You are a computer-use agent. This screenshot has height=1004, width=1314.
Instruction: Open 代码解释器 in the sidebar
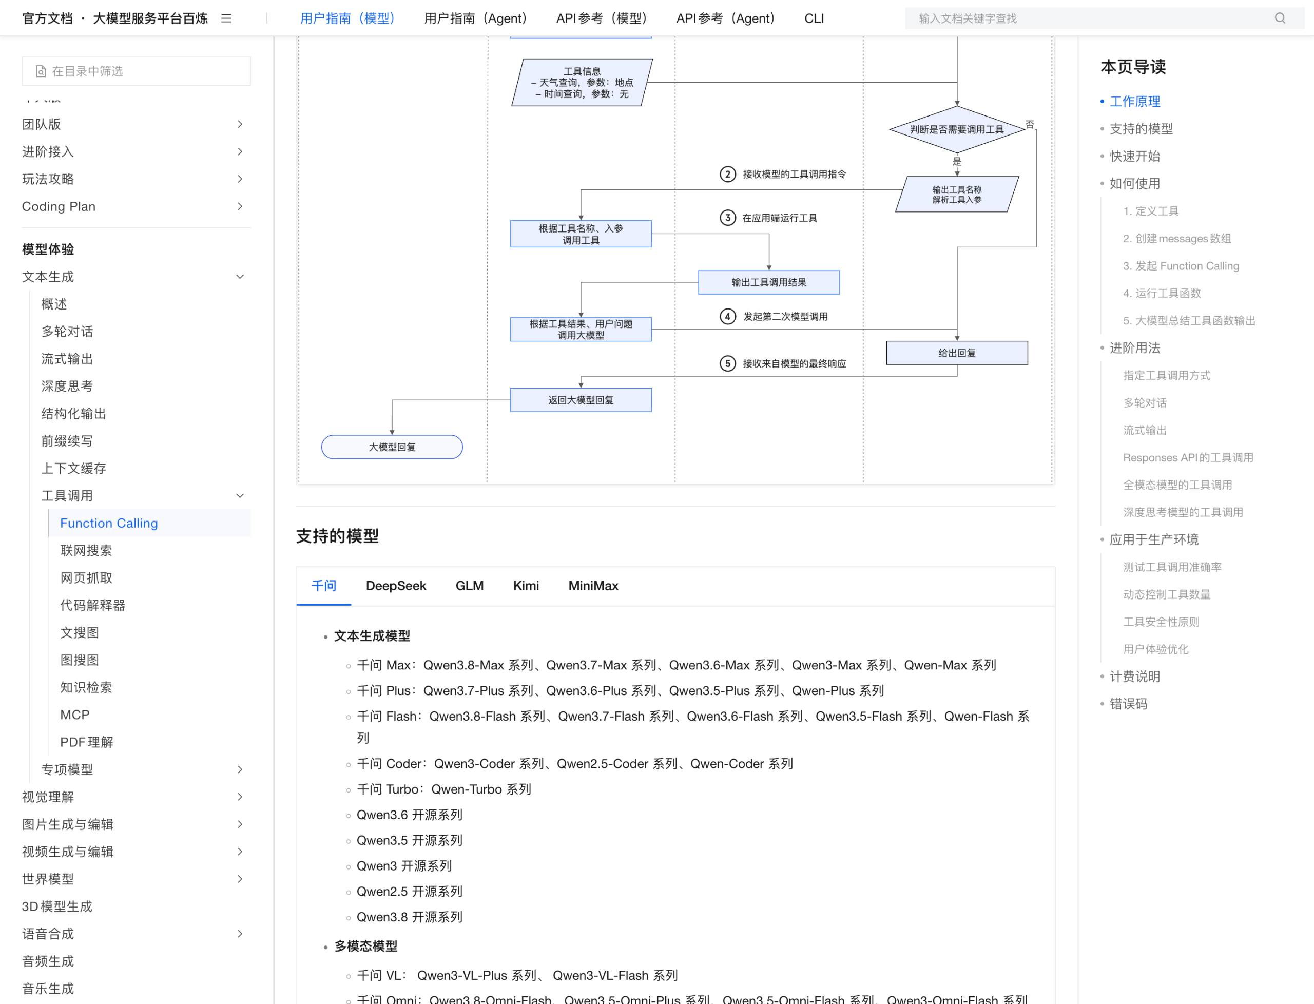tap(92, 605)
